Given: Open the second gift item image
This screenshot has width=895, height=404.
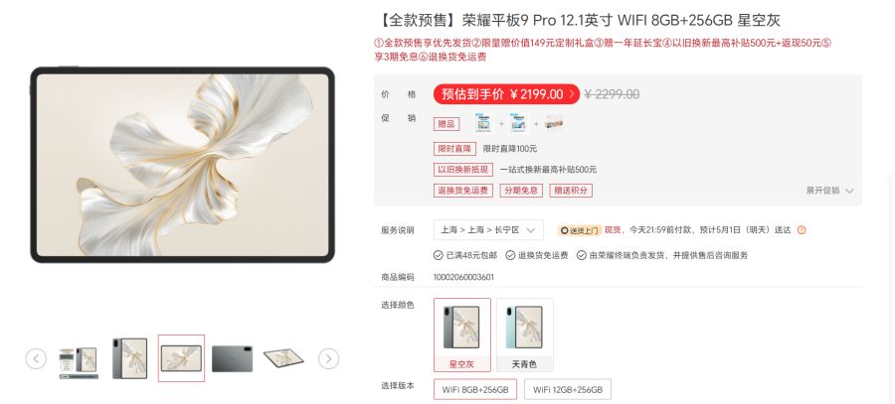Looking at the screenshot, I should click(519, 124).
